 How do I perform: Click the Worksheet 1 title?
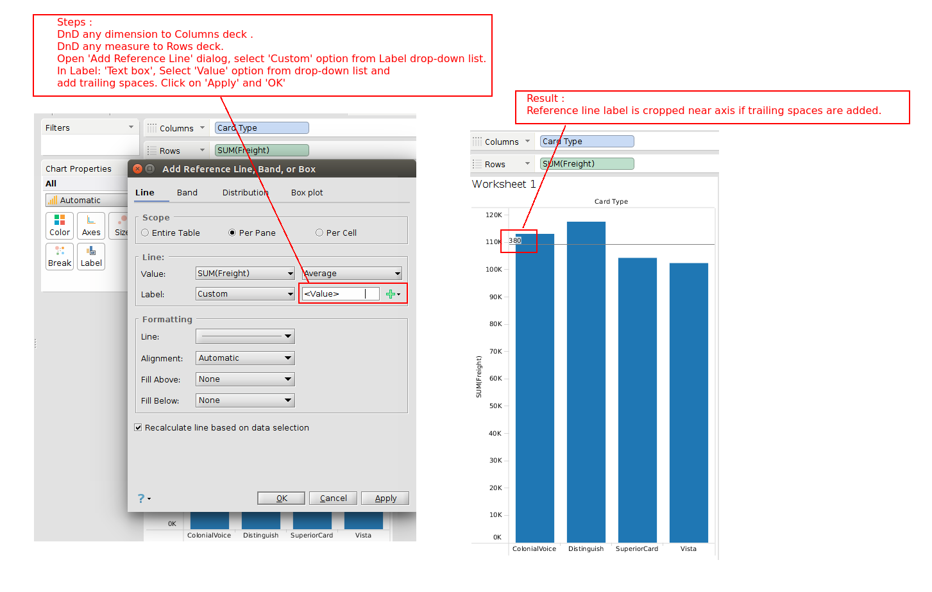(504, 185)
